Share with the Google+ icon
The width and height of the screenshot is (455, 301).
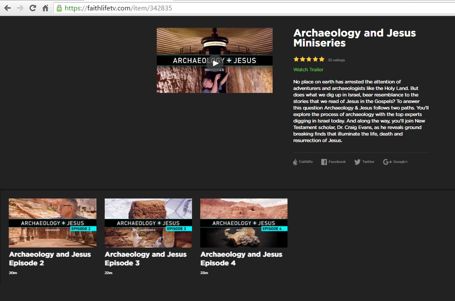[x=387, y=162]
